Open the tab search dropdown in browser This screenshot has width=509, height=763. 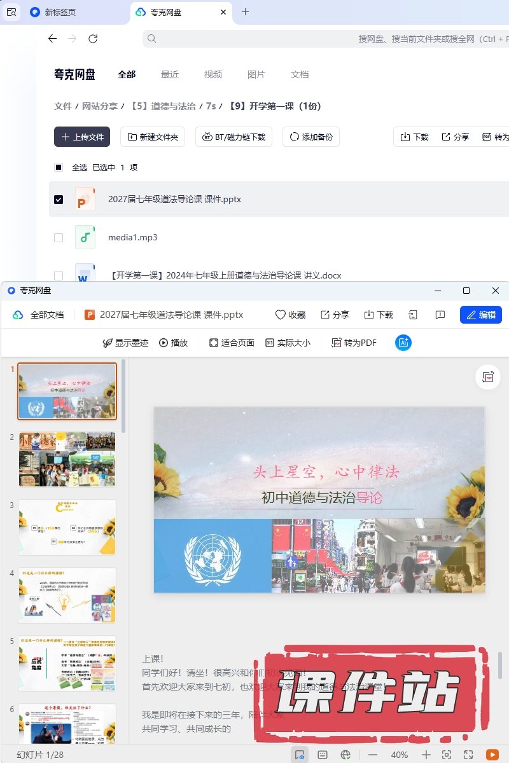point(11,12)
